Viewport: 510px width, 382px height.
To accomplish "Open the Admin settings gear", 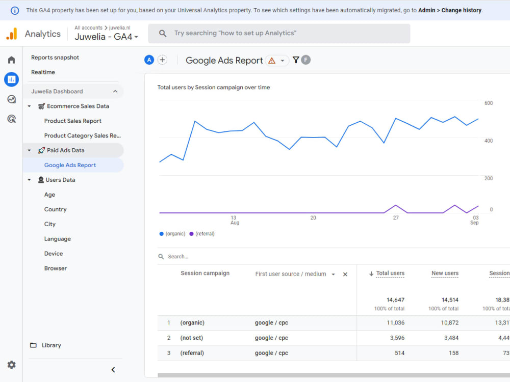I will coord(11,365).
